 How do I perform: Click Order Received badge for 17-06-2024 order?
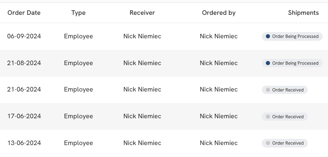pyautogui.click(x=285, y=117)
